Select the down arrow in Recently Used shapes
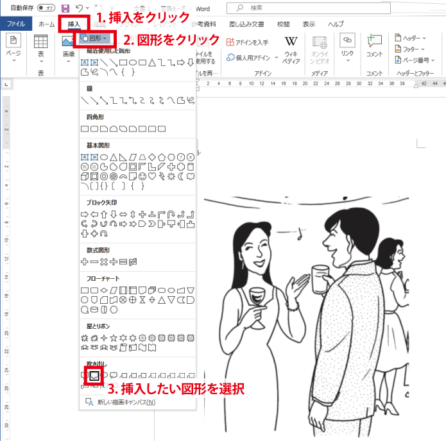Image resolution: width=446 pixels, height=441 pixels. (191, 62)
